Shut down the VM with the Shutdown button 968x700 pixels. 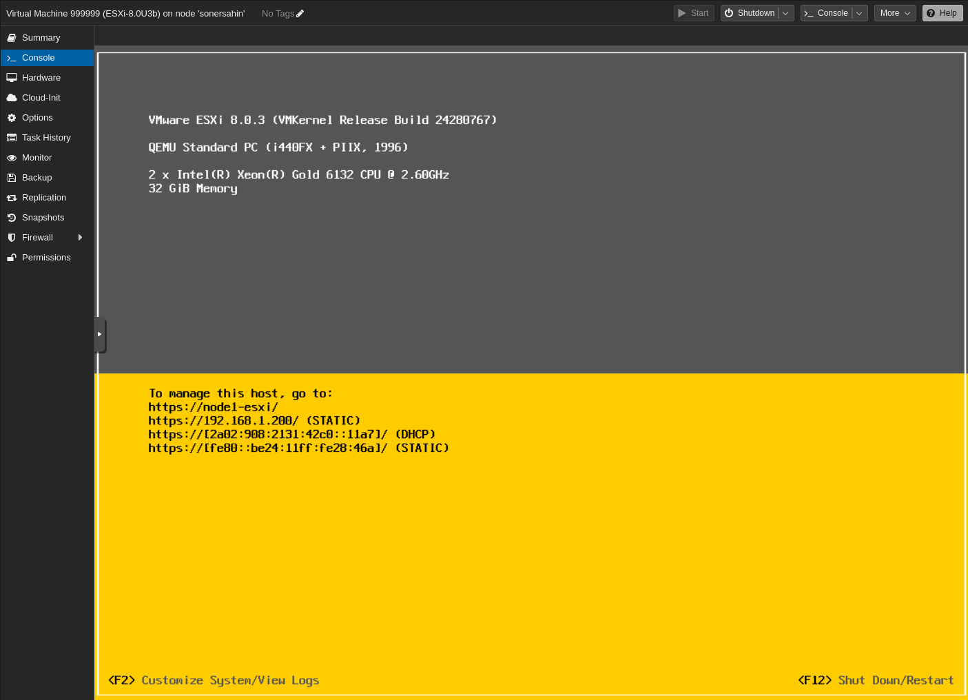(x=750, y=12)
